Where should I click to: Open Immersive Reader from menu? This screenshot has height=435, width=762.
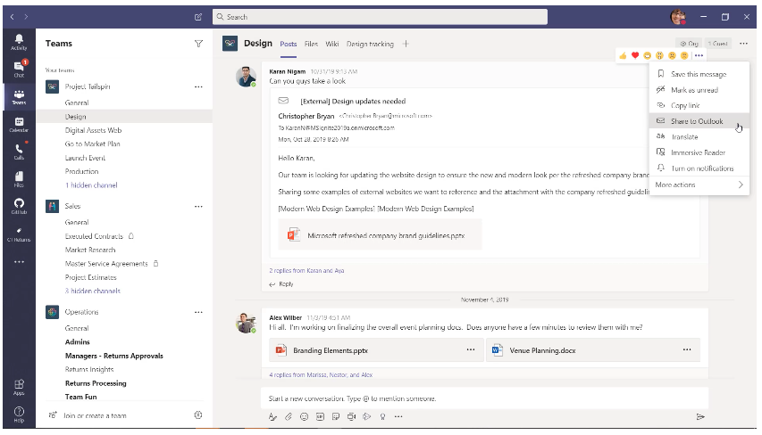click(699, 152)
